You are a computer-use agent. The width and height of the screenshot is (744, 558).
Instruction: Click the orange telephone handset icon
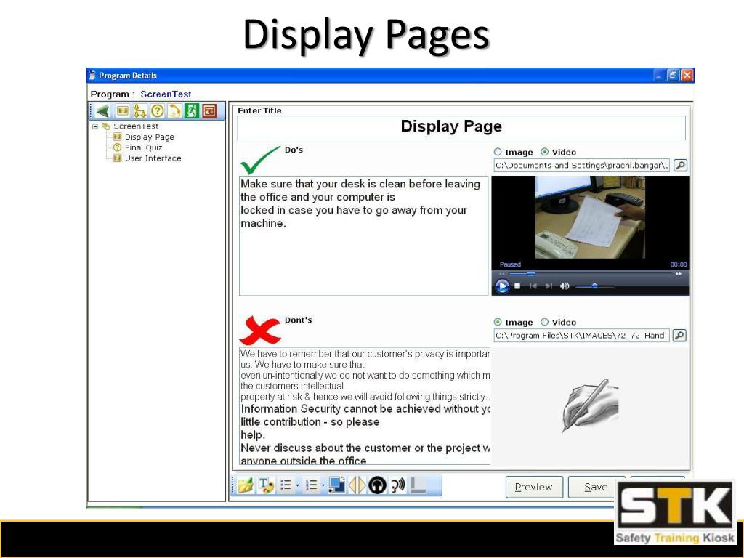(174, 111)
